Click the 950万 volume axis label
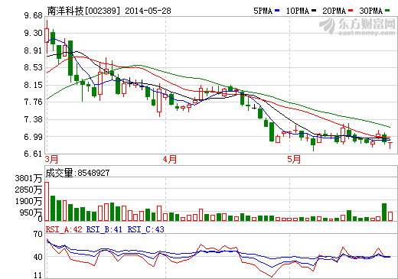The image size is (398, 279). point(31,212)
